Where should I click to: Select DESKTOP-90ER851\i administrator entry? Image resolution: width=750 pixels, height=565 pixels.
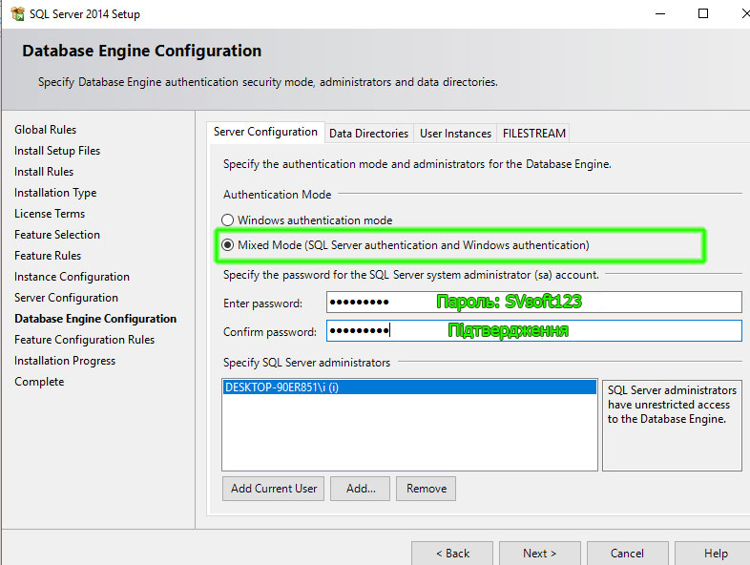coord(409,387)
